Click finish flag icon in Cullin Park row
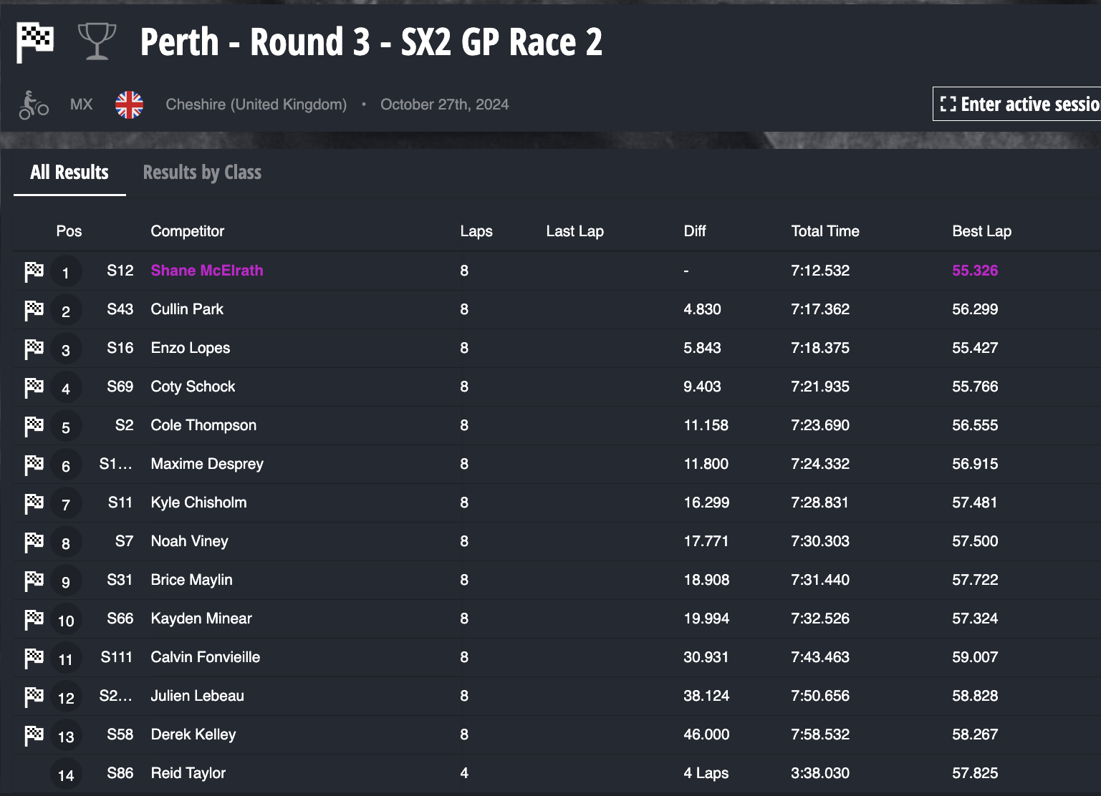 pos(34,310)
